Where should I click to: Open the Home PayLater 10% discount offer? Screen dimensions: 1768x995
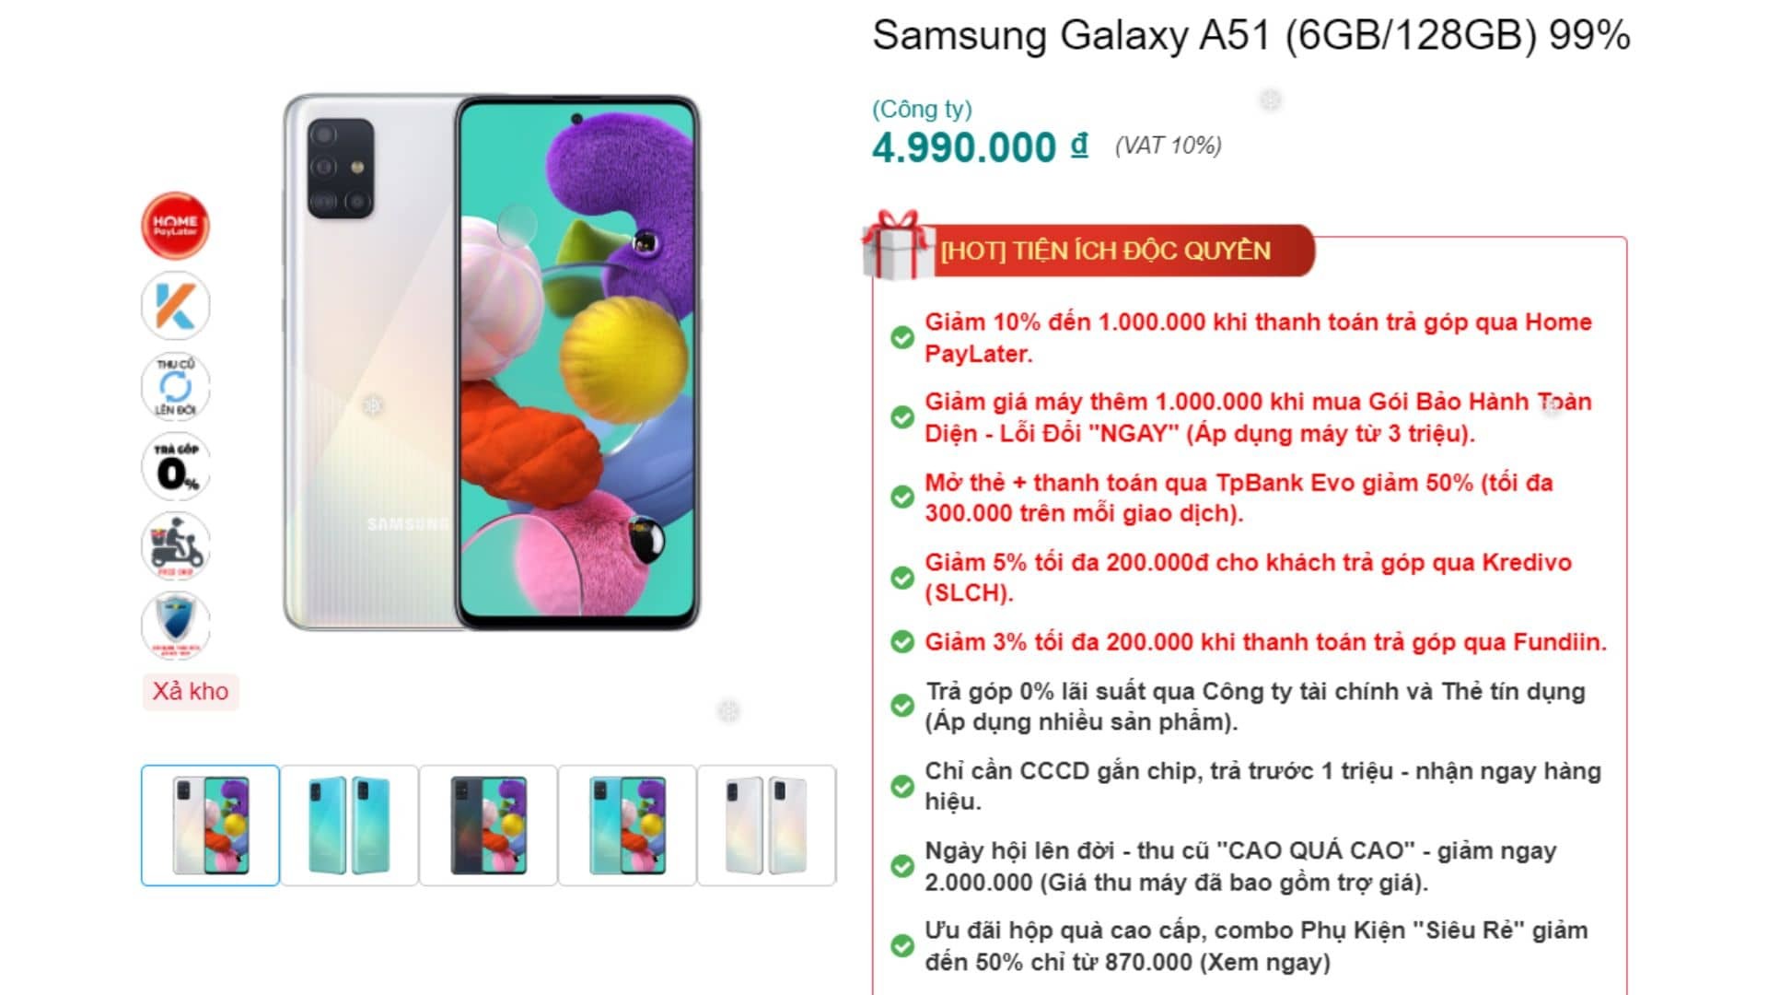(1257, 337)
